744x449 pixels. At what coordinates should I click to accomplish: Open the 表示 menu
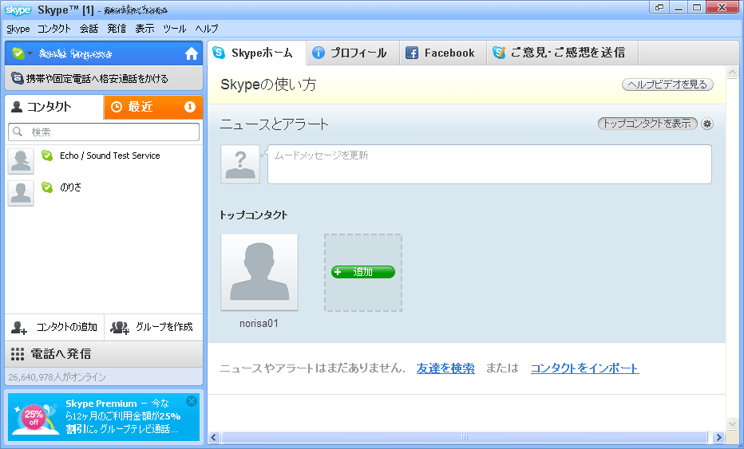tap(144, 29)
